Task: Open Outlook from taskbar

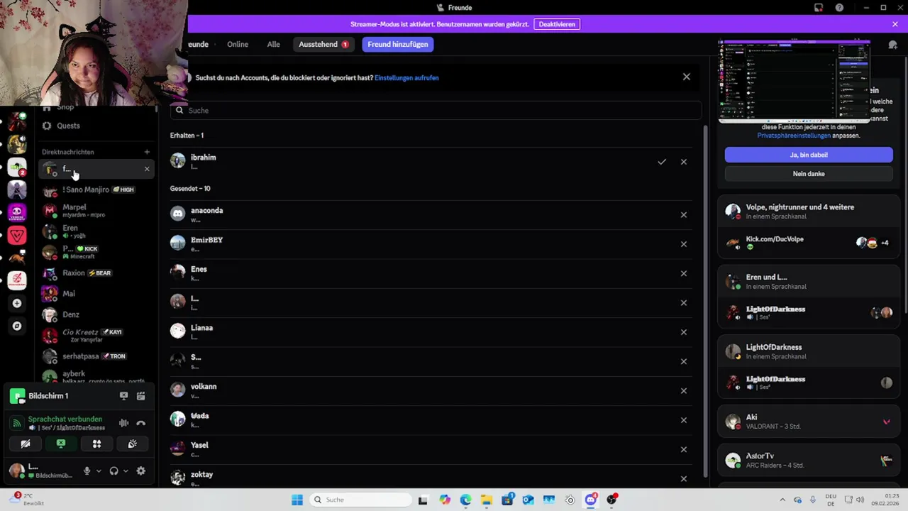Action: [x=528, y=500]
